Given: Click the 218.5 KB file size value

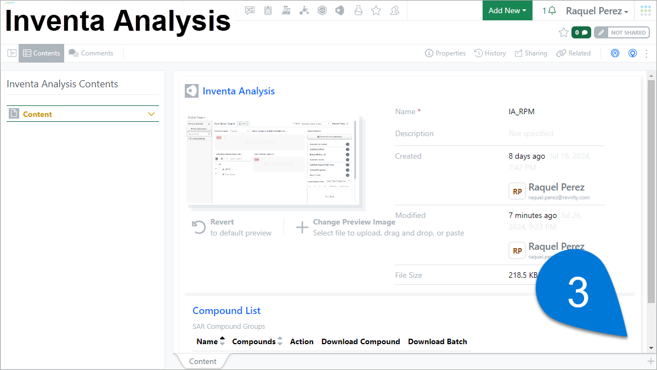Looking at the screenshot, I should coord(523,275).
